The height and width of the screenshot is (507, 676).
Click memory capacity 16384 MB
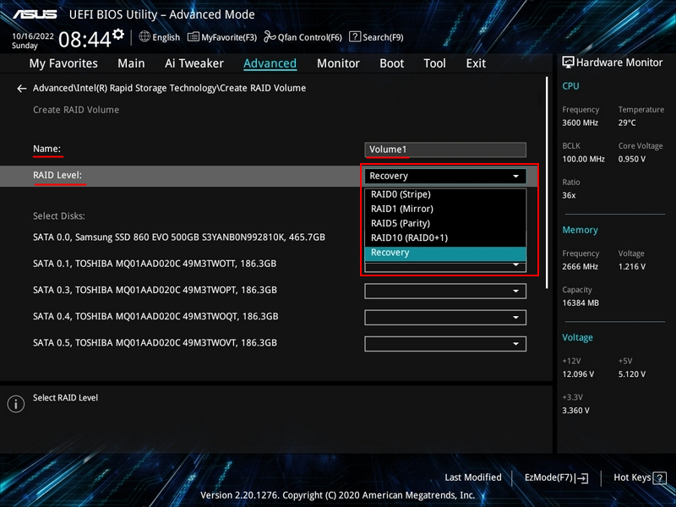[581, 303]
